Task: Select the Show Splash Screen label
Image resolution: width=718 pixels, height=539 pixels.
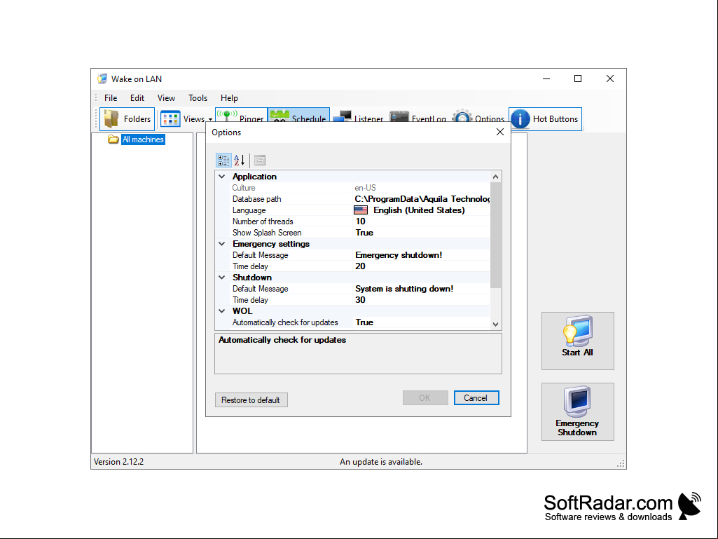Action: pos(267,233)
